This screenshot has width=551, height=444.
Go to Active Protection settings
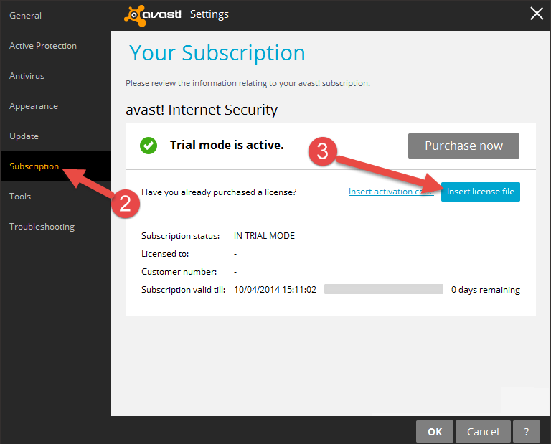(43, 46)
